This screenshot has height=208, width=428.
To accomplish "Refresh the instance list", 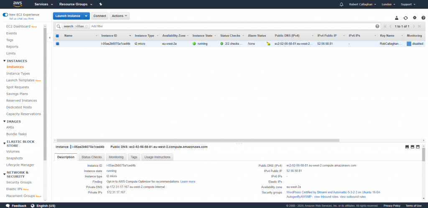I will tap(405, 18).
